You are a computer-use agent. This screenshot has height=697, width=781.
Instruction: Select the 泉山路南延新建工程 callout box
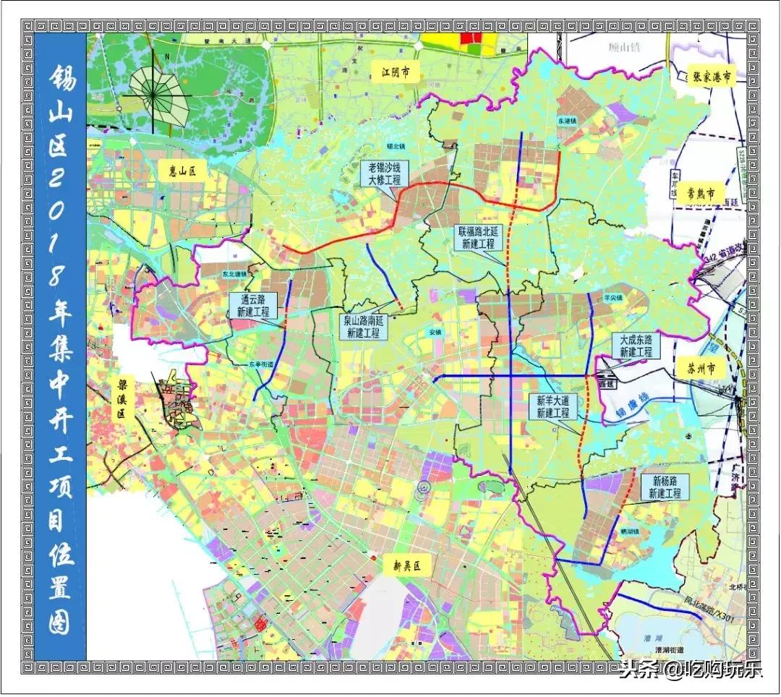(362, 327)
